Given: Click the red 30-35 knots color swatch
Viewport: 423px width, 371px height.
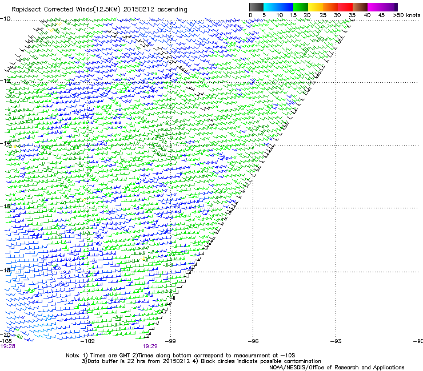Looking at the screenshot, I should (345, 7).
